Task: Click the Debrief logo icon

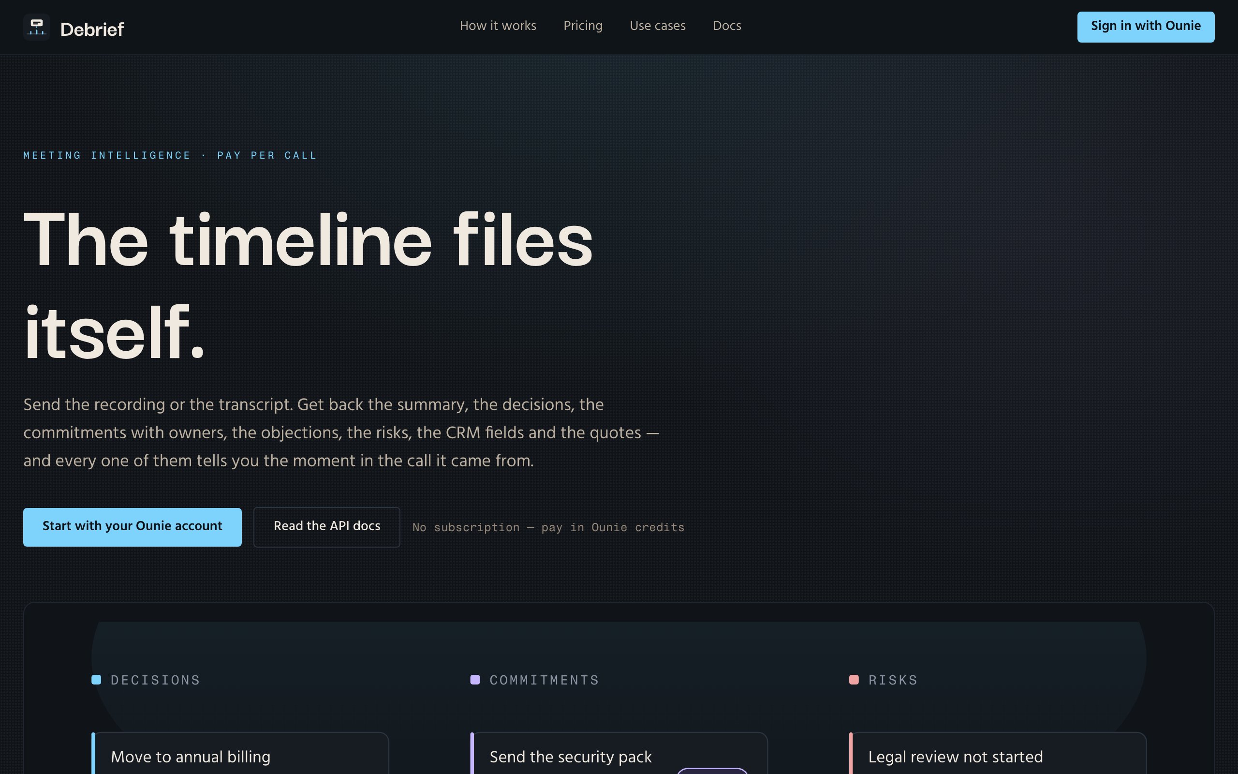Action: click(36, 27)
